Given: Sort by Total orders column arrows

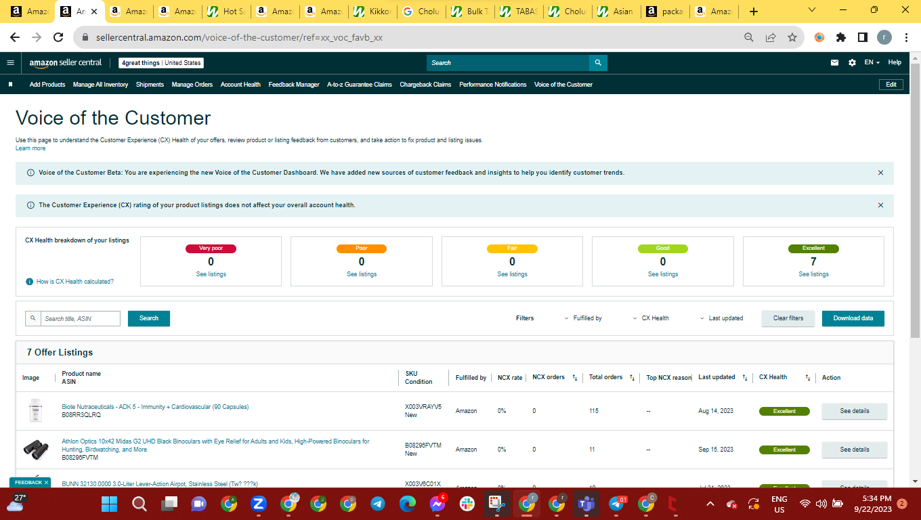Looking at the screenshot, I should pos(632,378).
